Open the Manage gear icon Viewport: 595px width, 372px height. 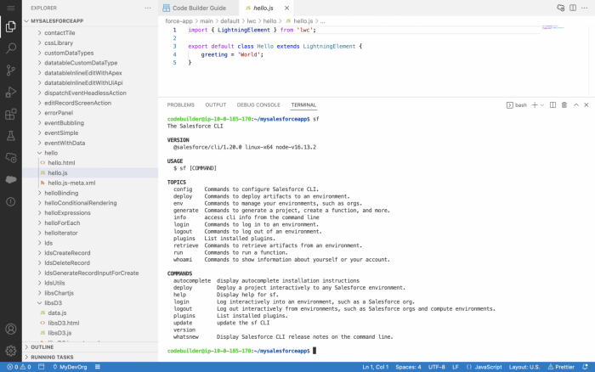click(x=11, y=350)
